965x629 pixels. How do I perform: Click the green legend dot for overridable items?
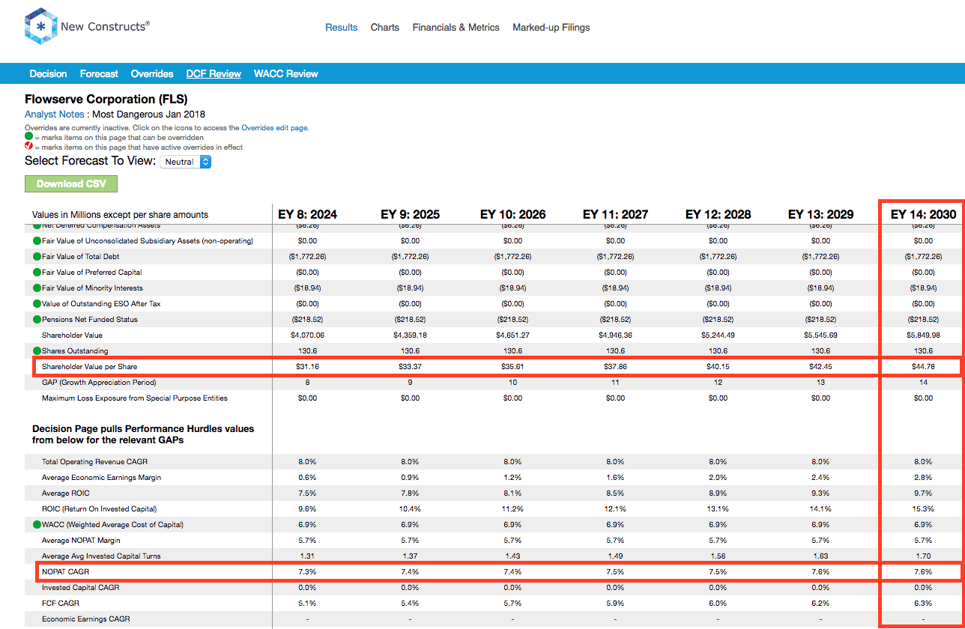pos(28,137)
